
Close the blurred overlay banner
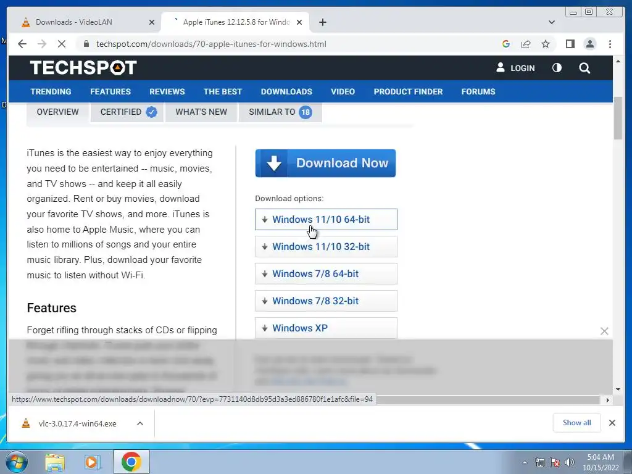coord(604,331)
